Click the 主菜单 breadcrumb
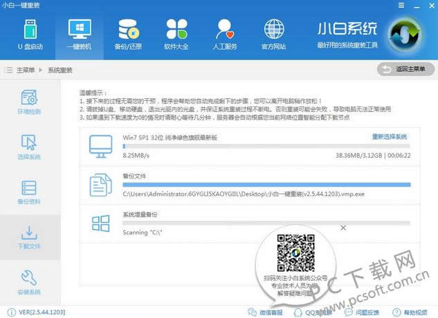438x318 pixels. 26,70
